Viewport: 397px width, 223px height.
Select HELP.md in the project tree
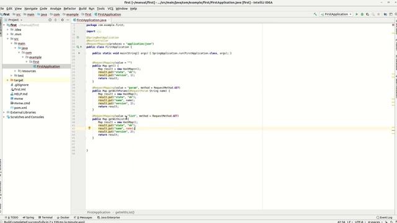(x=20, y=94)
